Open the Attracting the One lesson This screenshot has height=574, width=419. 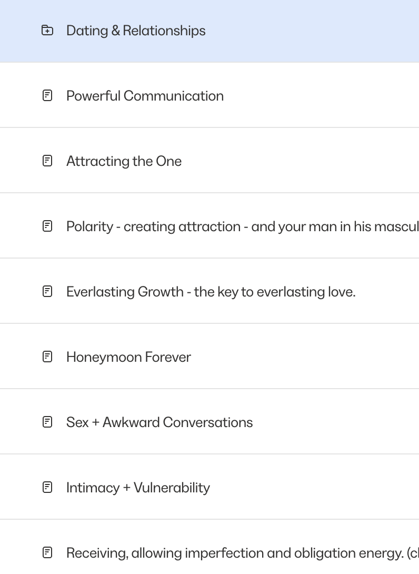(x=124, y=161)
